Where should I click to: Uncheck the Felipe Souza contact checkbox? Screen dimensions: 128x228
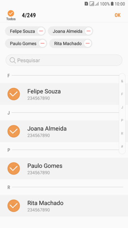[x=14, y=94]
